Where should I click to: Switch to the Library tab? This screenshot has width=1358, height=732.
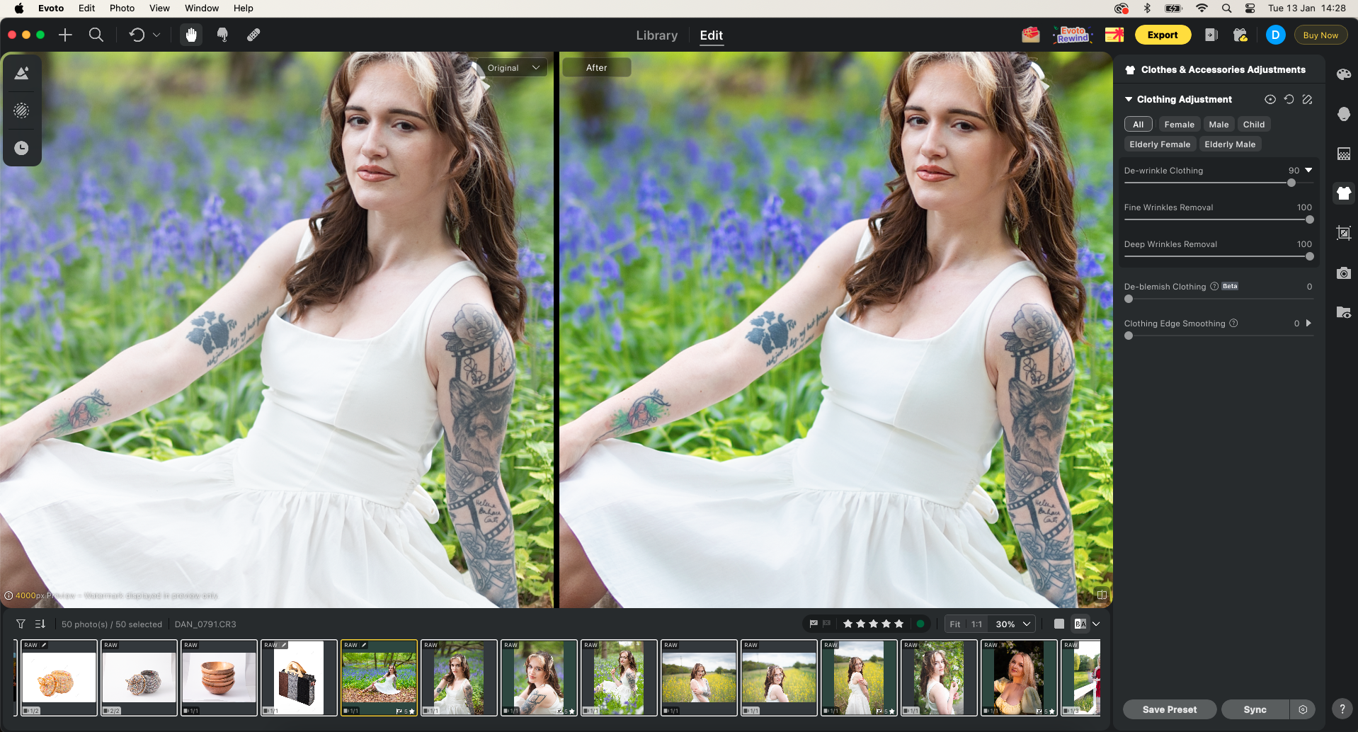656,35
